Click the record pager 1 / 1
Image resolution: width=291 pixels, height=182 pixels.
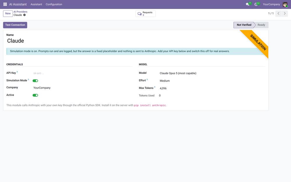[271, 14]
